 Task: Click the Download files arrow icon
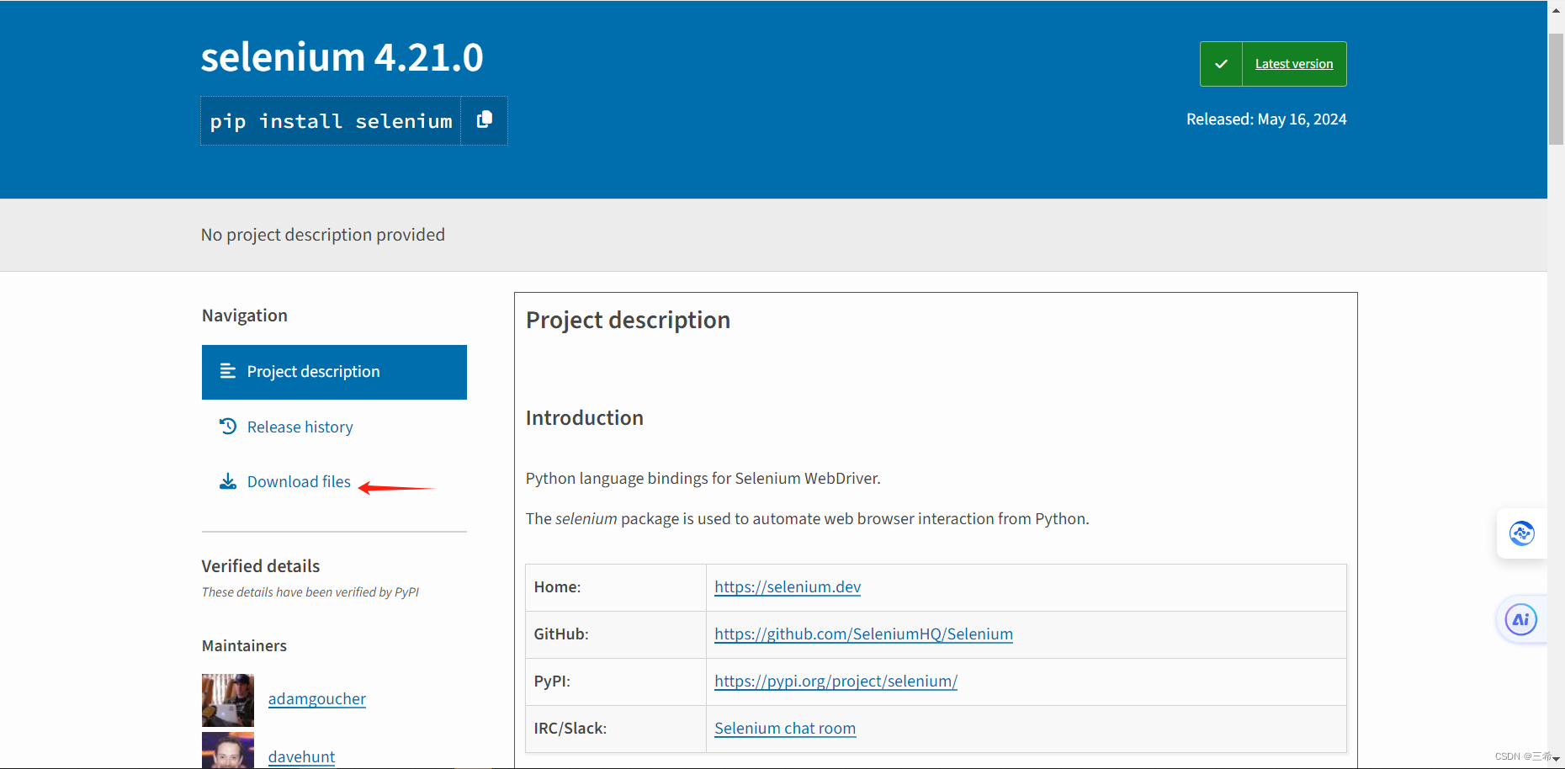tap(227, 481)
